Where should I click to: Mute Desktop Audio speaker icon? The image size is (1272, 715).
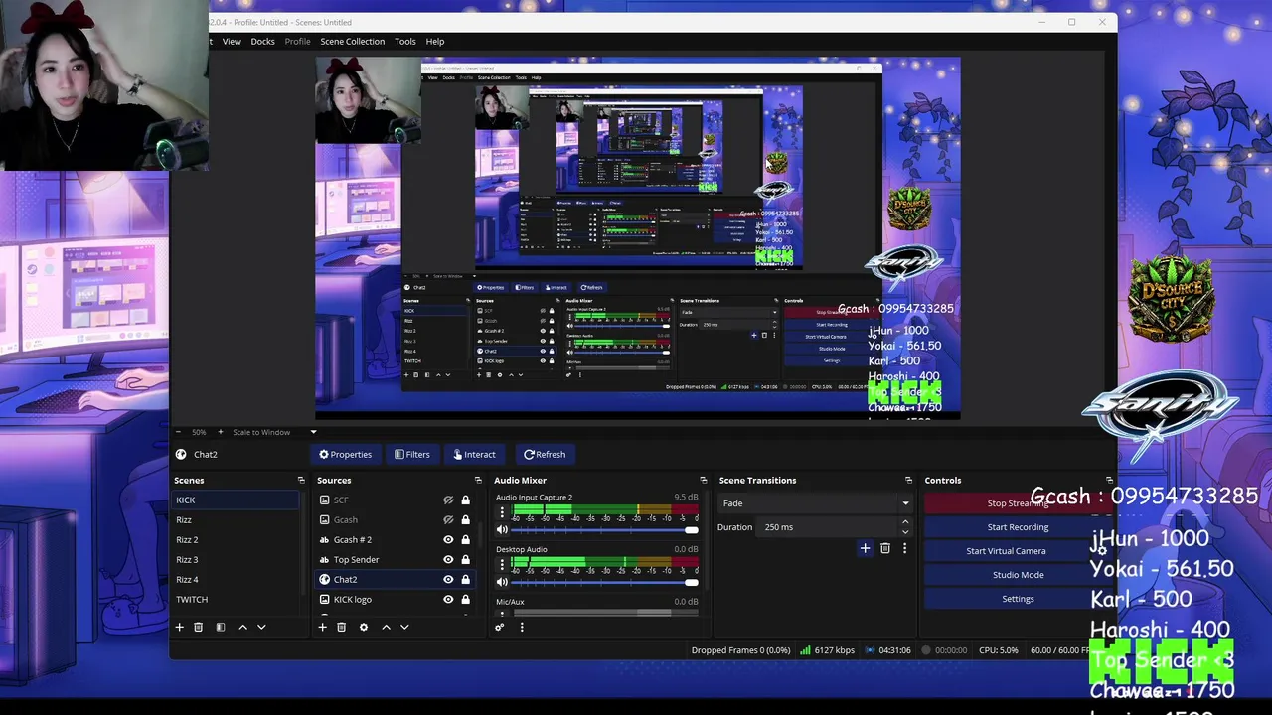coord(502,582)
